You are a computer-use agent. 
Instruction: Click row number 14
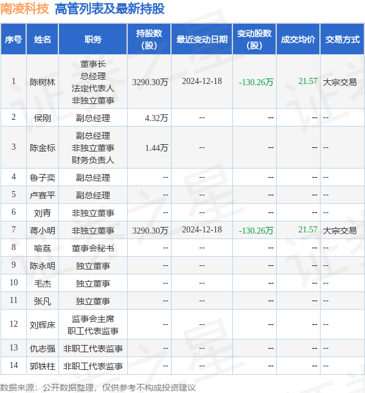click(x=13, y=365)
